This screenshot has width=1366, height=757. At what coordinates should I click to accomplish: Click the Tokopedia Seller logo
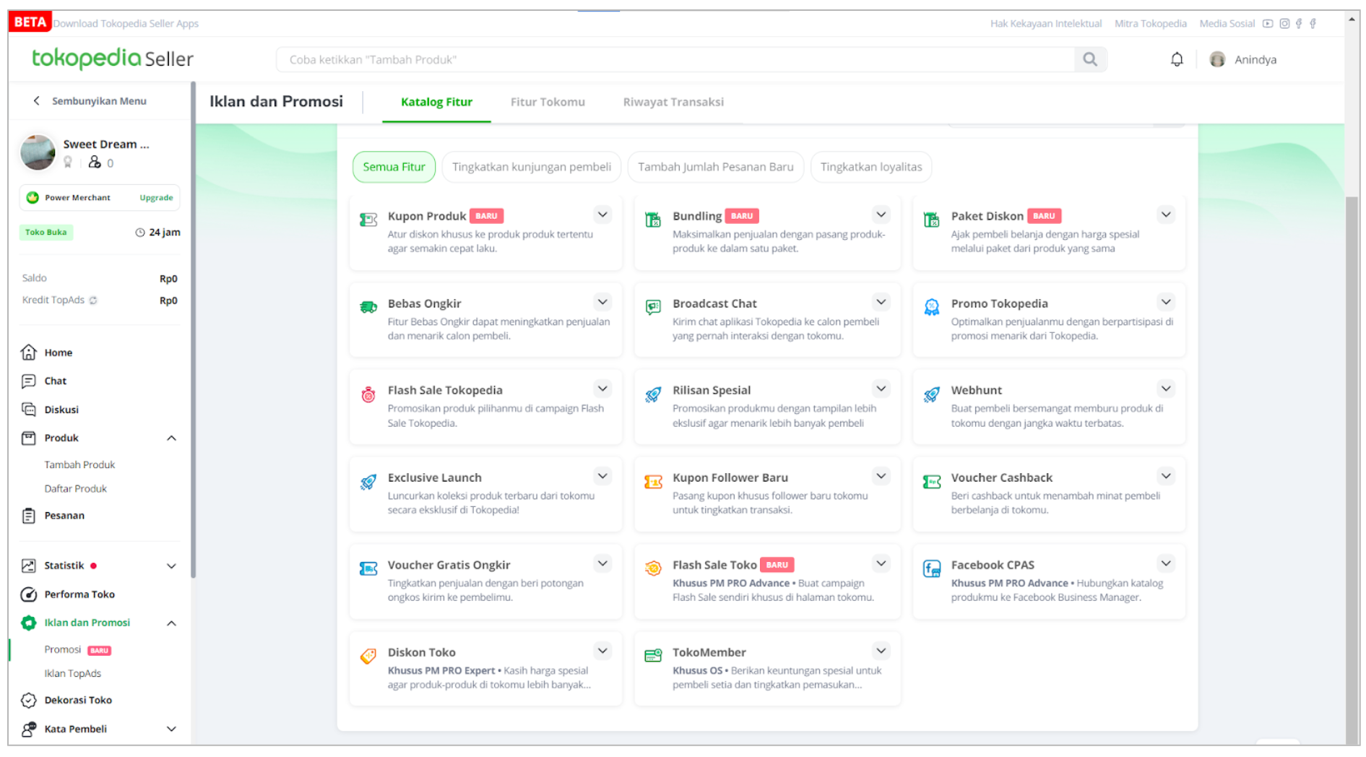pyautogui.click(x=113, y=59)
